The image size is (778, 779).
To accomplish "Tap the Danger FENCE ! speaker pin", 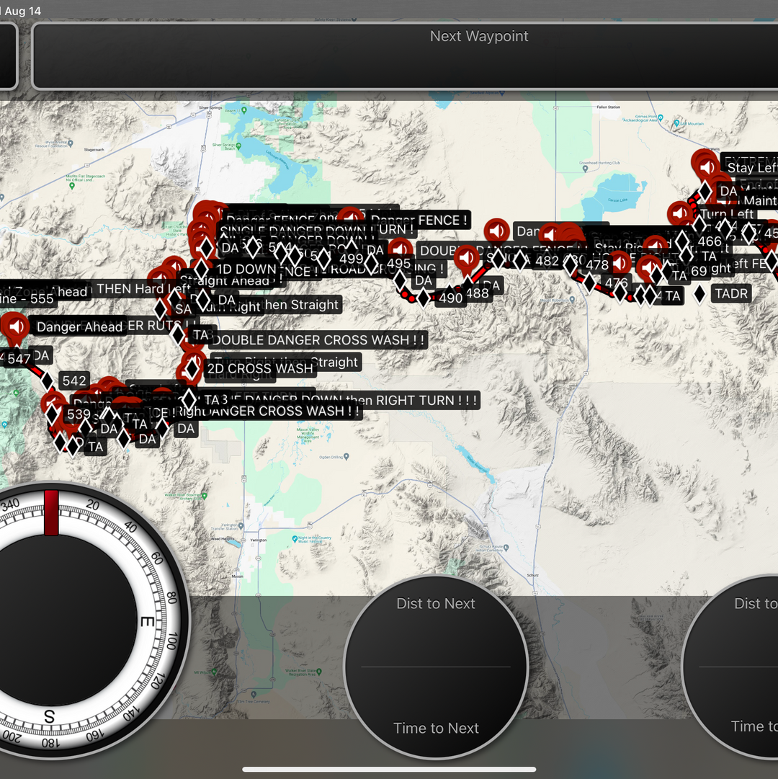I will (351, 220).
